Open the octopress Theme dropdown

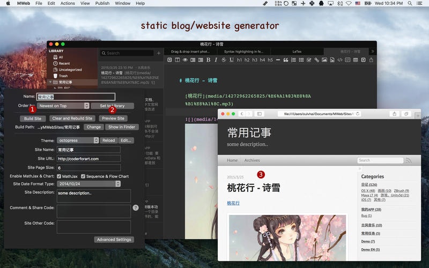(x=78, y=140)
